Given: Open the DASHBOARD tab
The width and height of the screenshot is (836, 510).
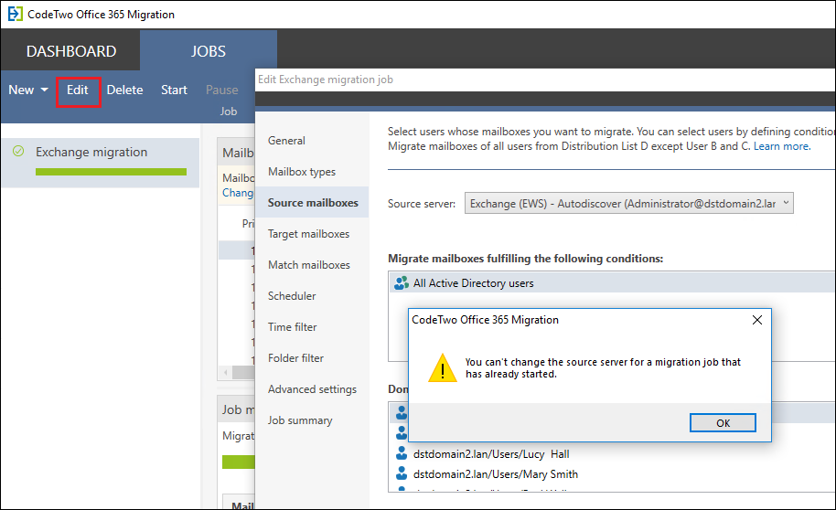Looking at the screenshot, I should pyautogui.click(x=71, y=50).
